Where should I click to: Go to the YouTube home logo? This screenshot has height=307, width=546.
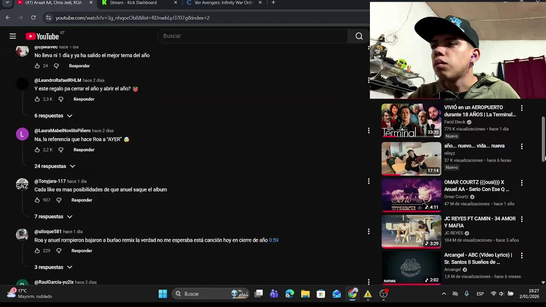42,36
